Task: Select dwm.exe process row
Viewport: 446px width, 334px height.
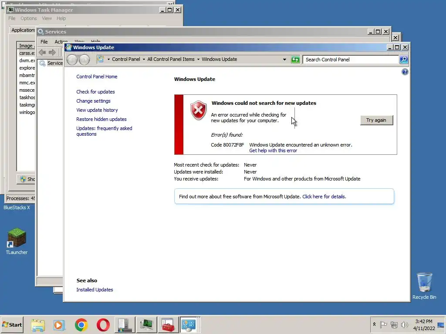Action: click(x=27, y=60)
